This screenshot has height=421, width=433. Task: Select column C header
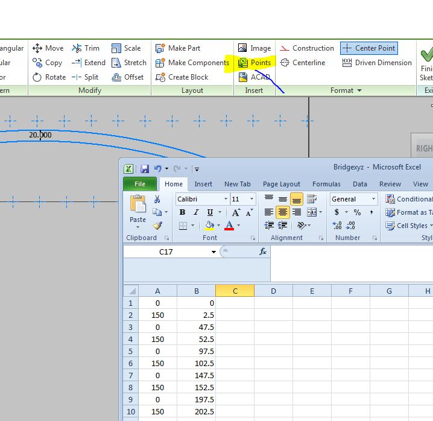pyautogui.click(x=235, y=291)
